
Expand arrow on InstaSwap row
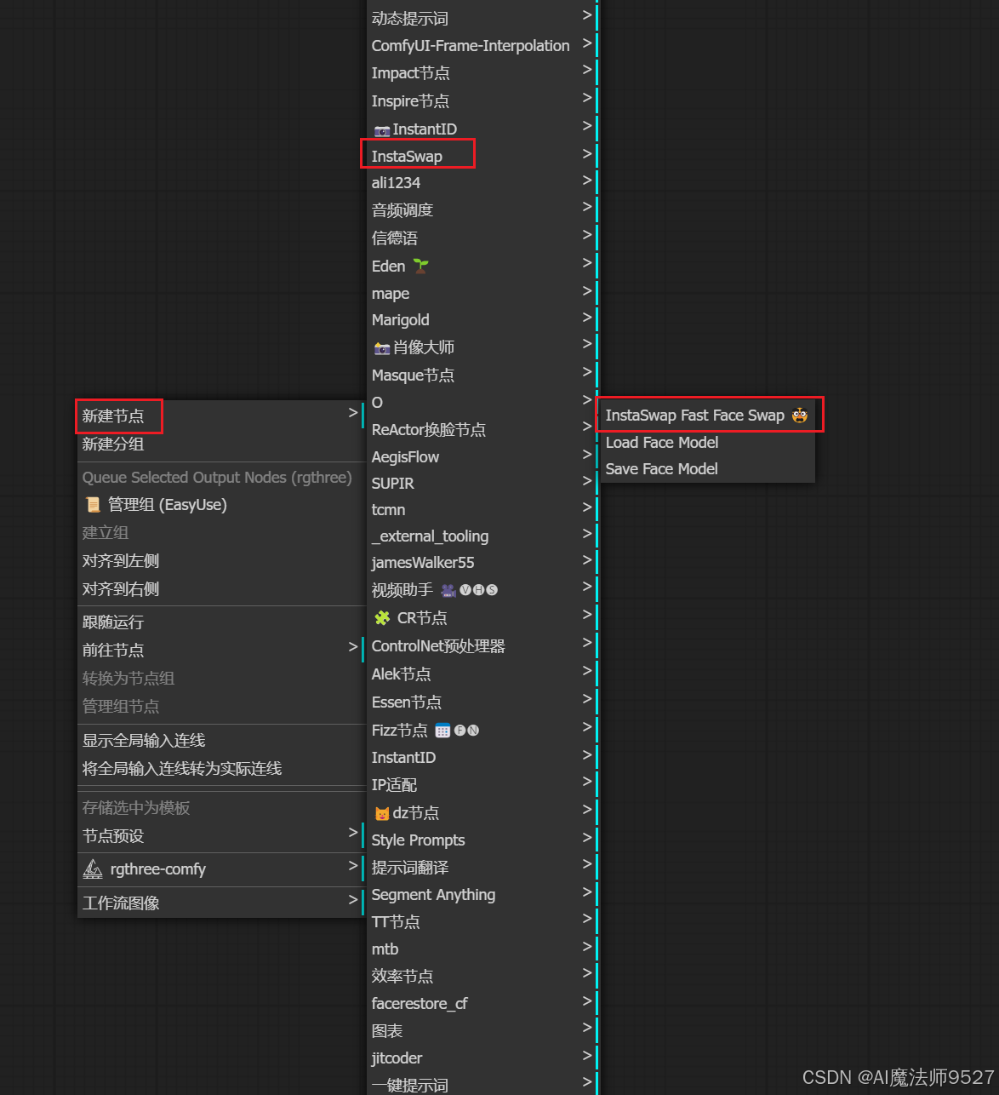click(x=587, y=154)
